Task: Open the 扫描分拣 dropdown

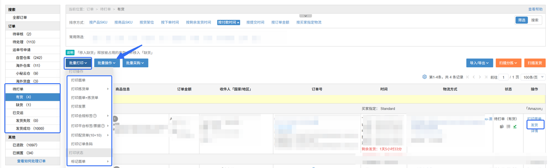Action: [508, 63]
